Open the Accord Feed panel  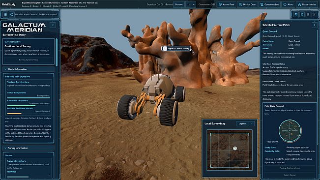(x=226, y=4)
